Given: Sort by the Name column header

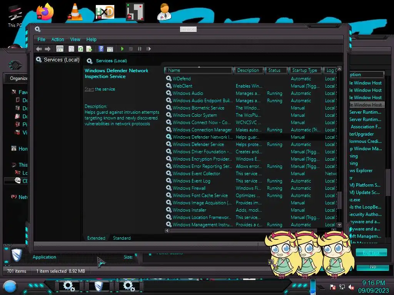Looking at the screenshot, I should click(199, 71).
